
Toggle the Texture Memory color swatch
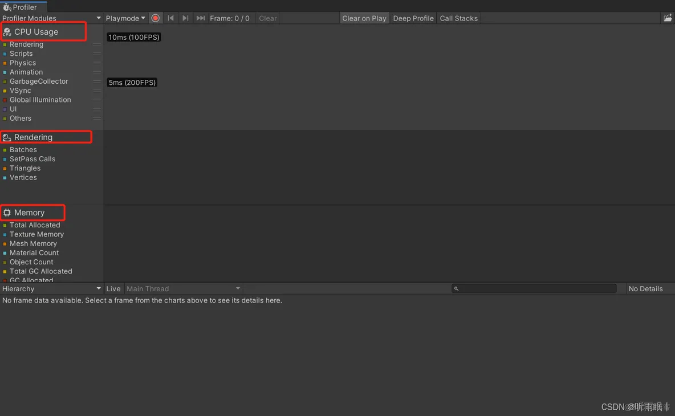point(5,234)
